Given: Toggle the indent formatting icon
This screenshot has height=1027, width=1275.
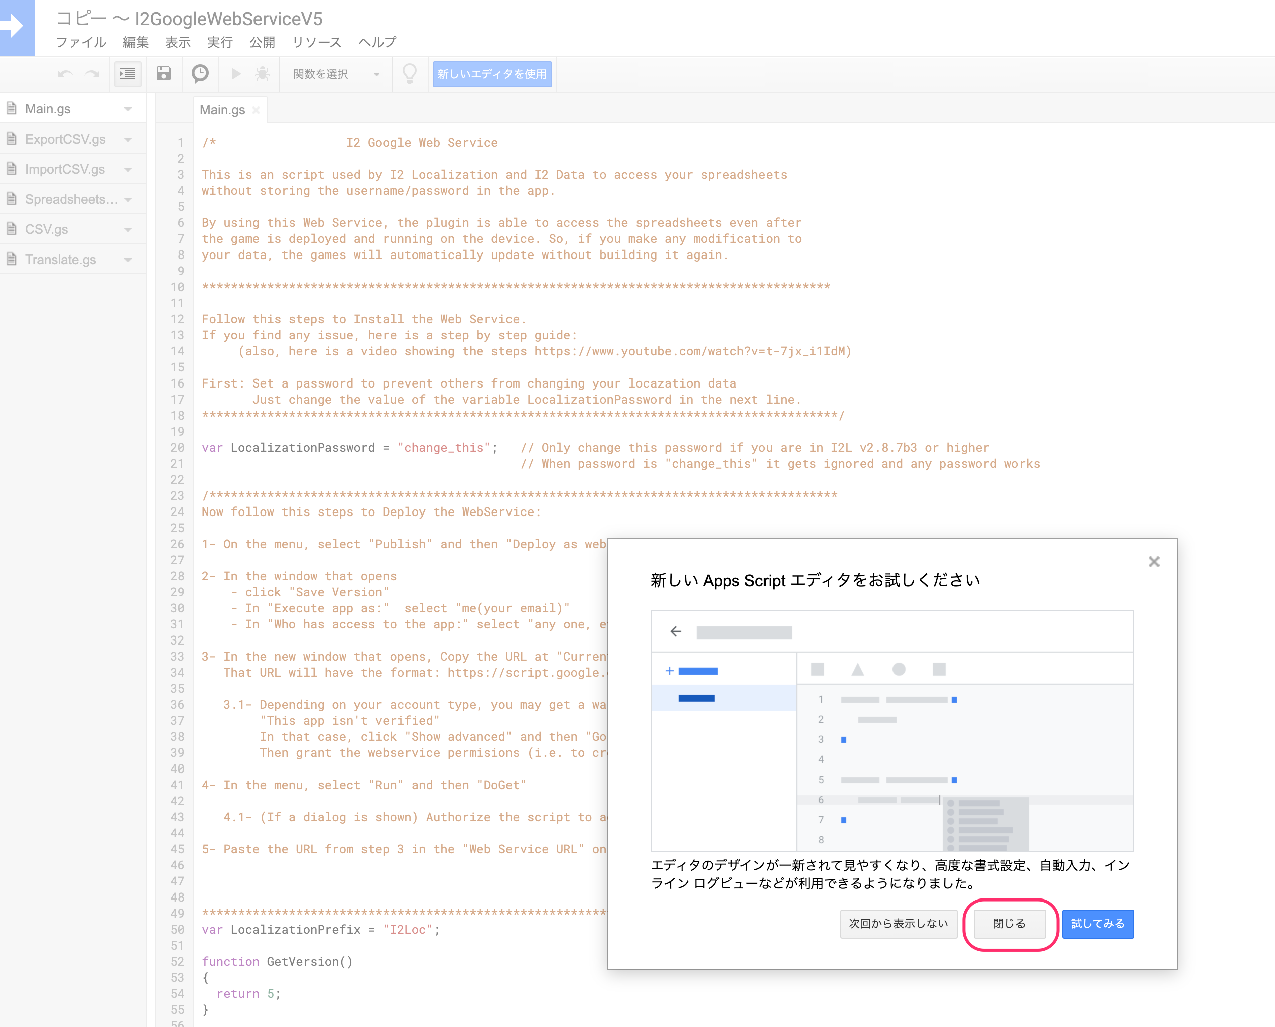Looking at the screenshot, I should tap(127, 74).
